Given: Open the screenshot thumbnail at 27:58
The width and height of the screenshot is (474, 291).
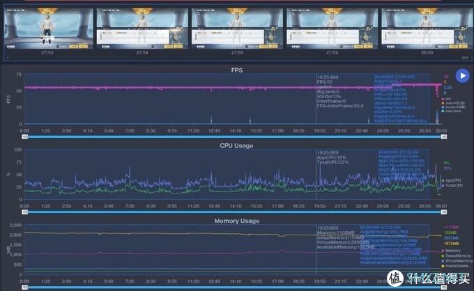Looking at the screenshot, I should [332, 29].
